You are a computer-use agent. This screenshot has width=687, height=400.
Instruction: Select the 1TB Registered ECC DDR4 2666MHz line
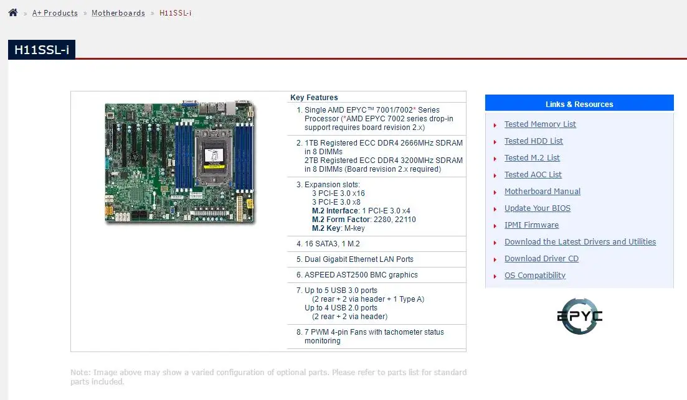pyautogui.click(x=384, y=147)
